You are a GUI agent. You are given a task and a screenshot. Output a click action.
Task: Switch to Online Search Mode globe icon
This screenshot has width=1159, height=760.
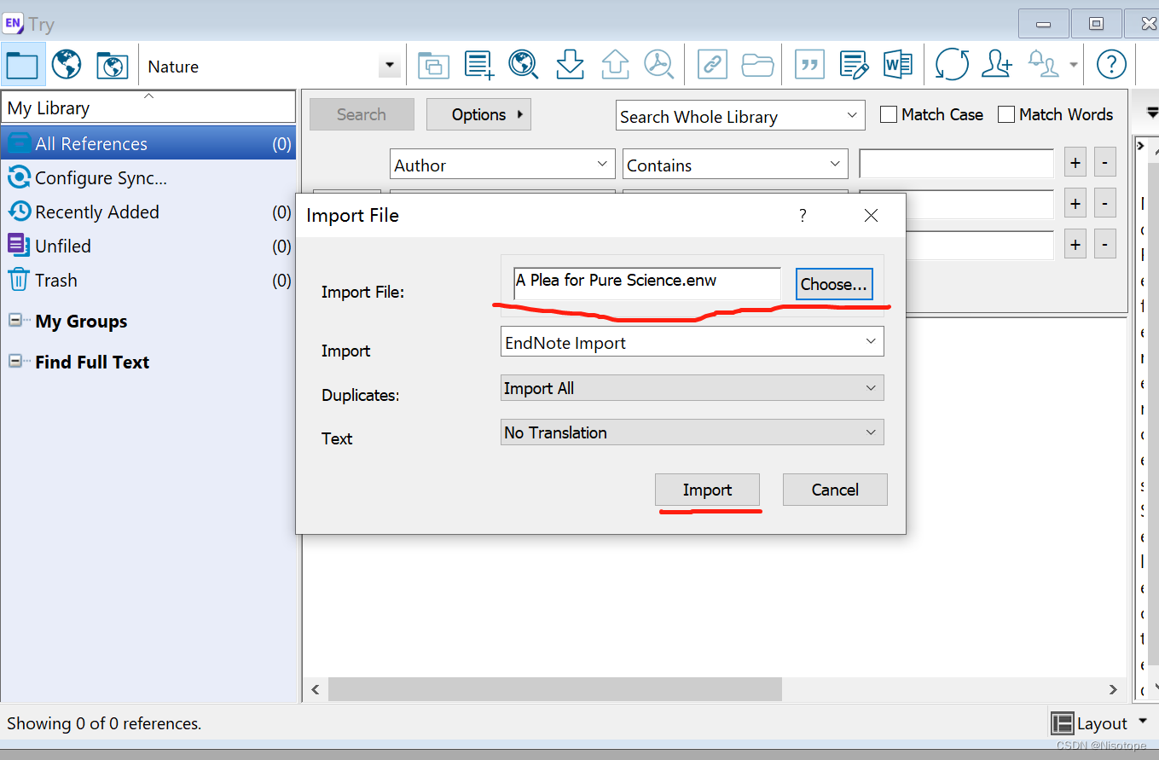[x=67, y=65]
